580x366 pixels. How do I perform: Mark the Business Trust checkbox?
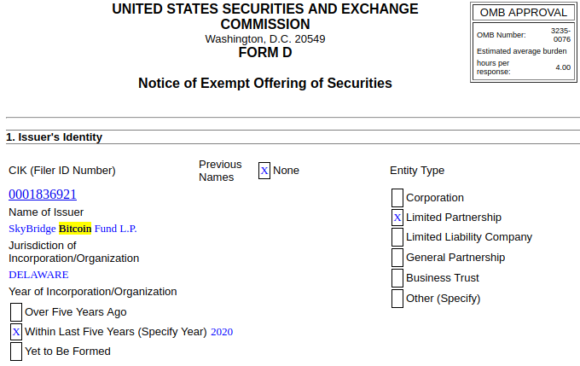click(x=397, y=278)
